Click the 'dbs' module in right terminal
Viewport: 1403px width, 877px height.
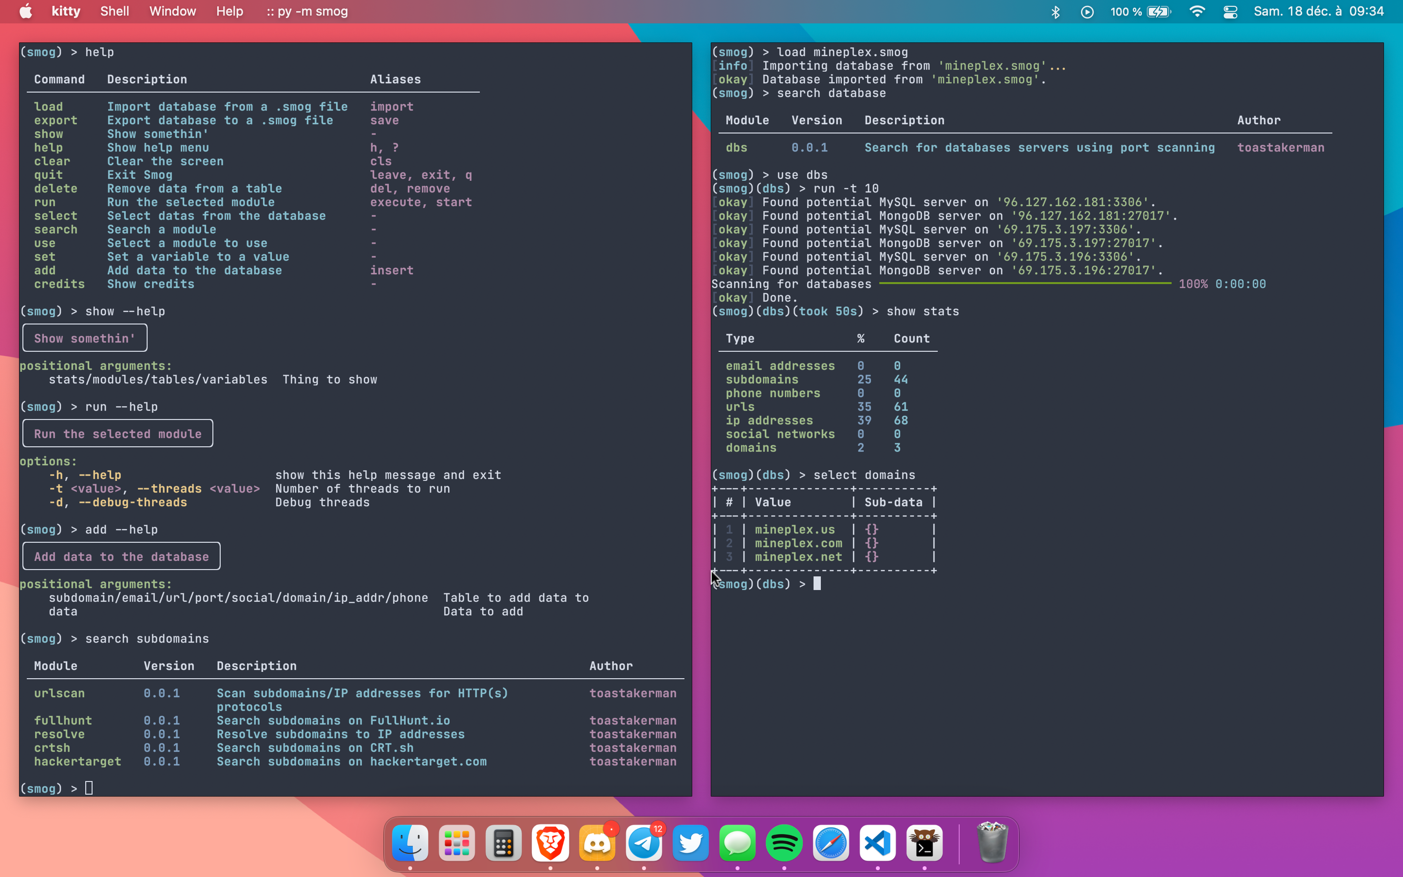point(736,147)
